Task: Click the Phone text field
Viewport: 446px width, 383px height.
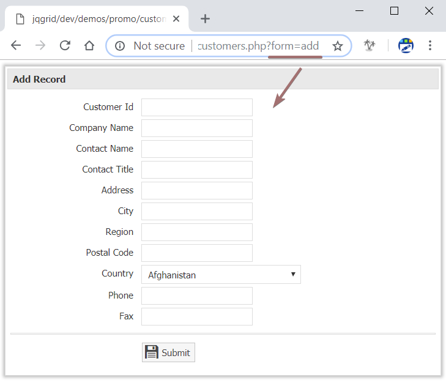Action: click(x=196, y=296)
